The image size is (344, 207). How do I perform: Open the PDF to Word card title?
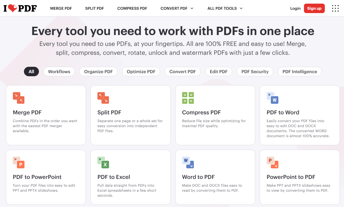[x=283, y=112]
